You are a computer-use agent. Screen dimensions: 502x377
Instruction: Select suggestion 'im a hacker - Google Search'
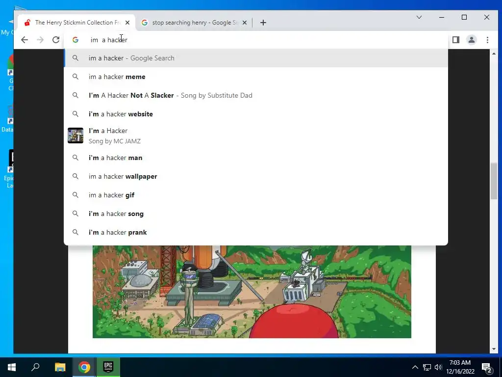click(x=256, y=58)
